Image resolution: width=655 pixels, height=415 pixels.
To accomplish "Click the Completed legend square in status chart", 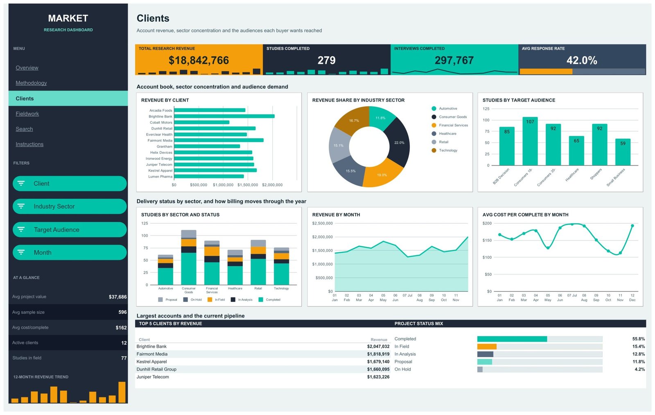I will pyautogui.click(x=261, y=299).
